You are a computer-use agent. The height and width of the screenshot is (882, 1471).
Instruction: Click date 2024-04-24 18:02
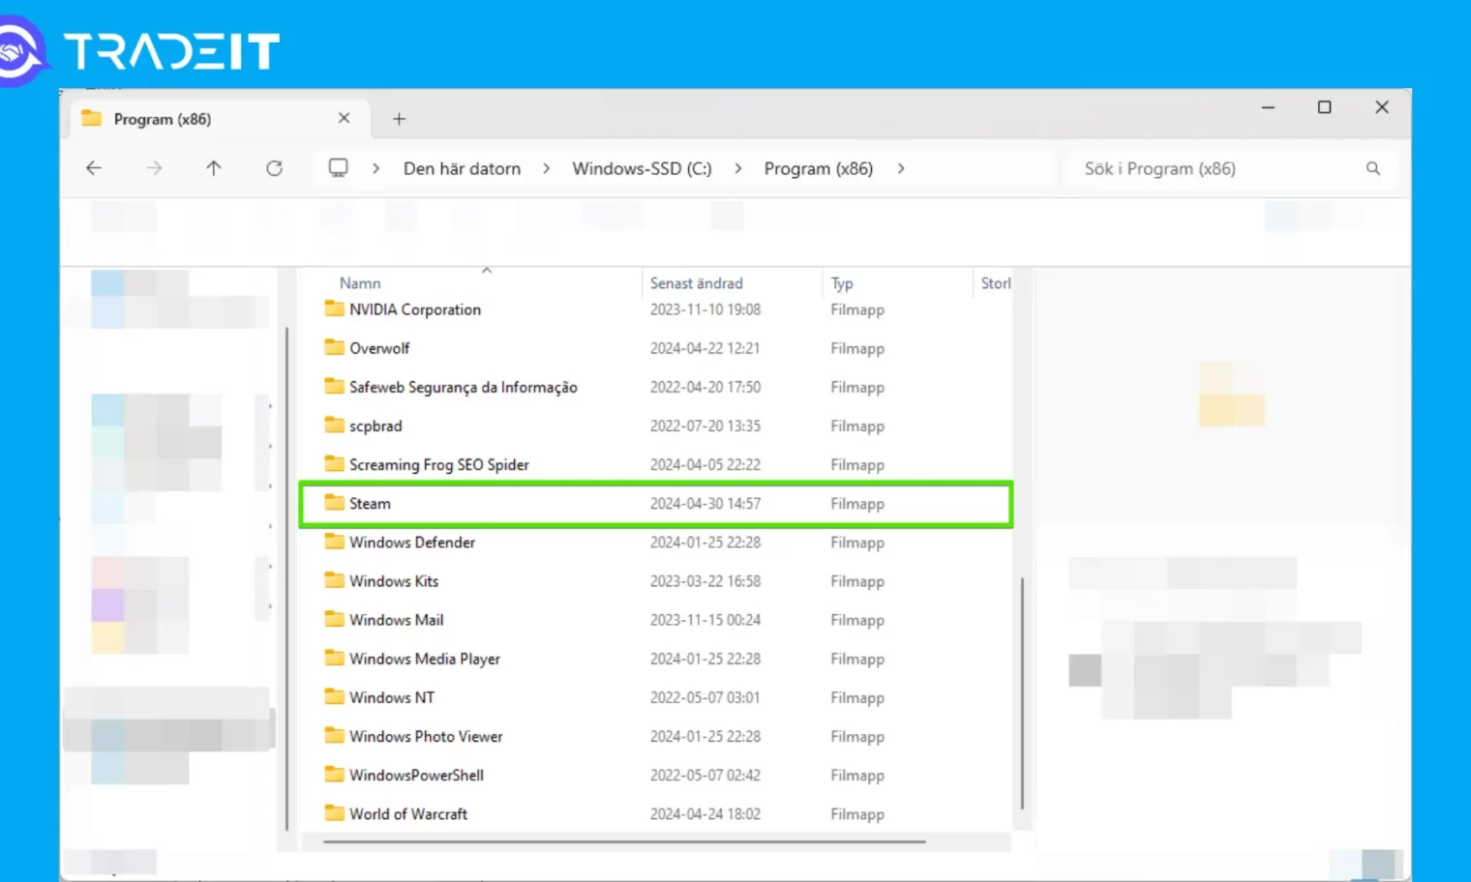click(x=705, y=813)
